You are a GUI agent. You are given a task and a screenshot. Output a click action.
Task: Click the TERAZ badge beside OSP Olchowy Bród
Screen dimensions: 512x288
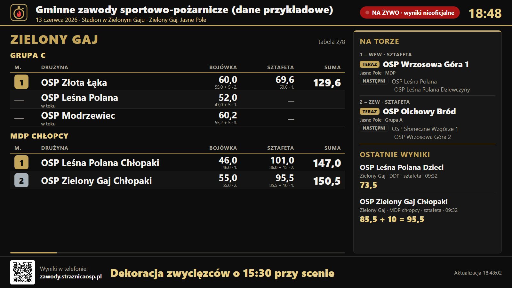370,111
